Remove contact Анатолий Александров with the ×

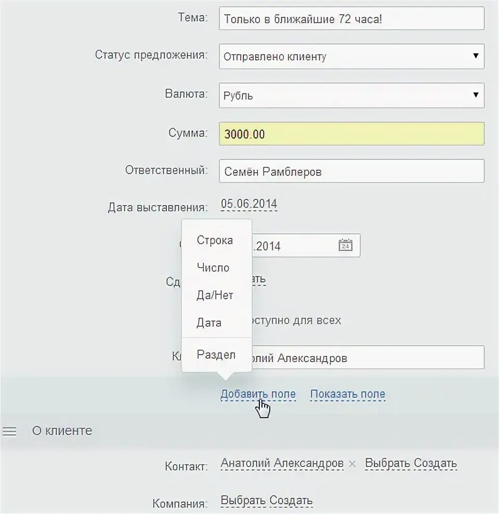click(352, 464)
